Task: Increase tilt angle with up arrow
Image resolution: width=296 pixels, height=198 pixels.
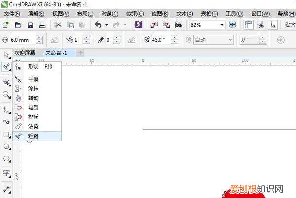Action: coord(174,38)
